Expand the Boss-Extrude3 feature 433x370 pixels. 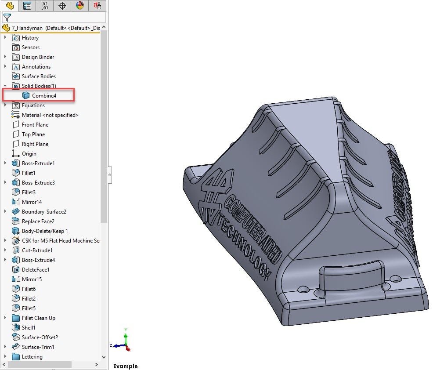click(5, 182)
